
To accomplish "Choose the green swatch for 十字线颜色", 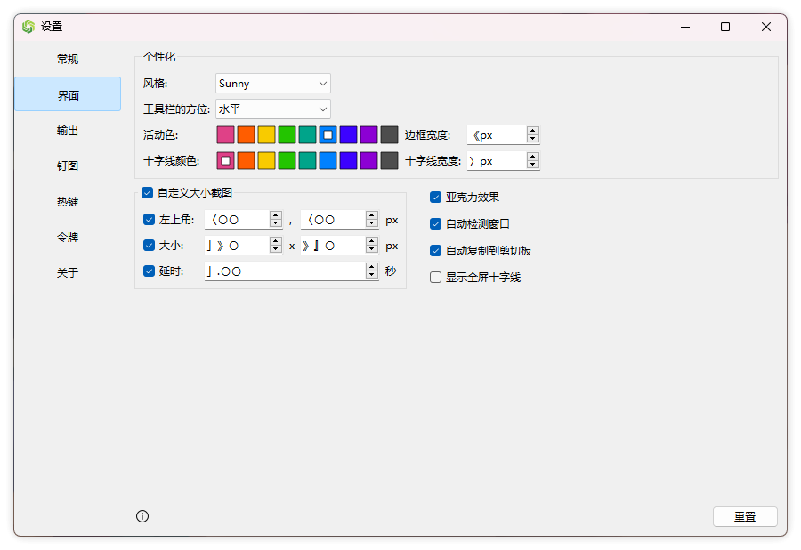I will coord(287,161).
